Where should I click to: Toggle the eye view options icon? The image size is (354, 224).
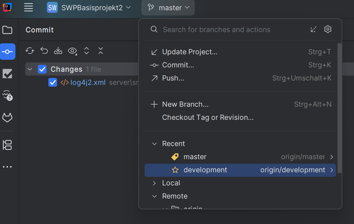pos(72,51)
